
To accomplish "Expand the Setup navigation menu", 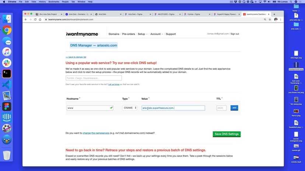I will tap(142, 34).
